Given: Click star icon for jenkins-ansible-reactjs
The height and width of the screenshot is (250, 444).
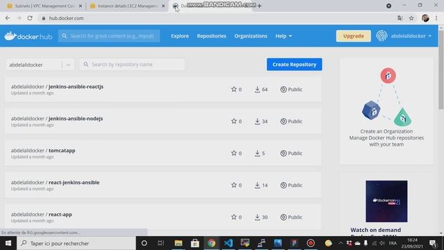Looking at the screenshot, I should tap(234, 90).
